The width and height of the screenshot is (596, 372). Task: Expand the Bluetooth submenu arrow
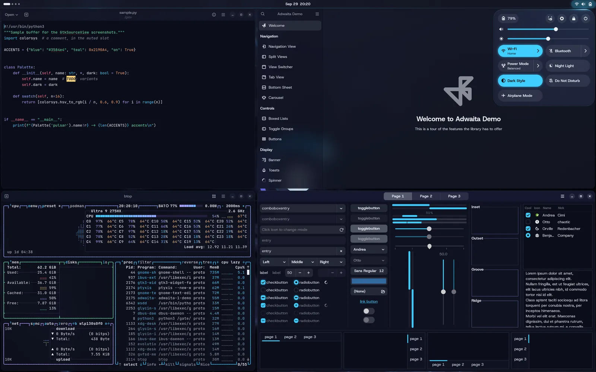pos(585,51)
